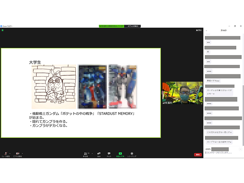Expand participants options arrow
The width and height of the screenshot is (244, 183).
[x=92, y=153]
